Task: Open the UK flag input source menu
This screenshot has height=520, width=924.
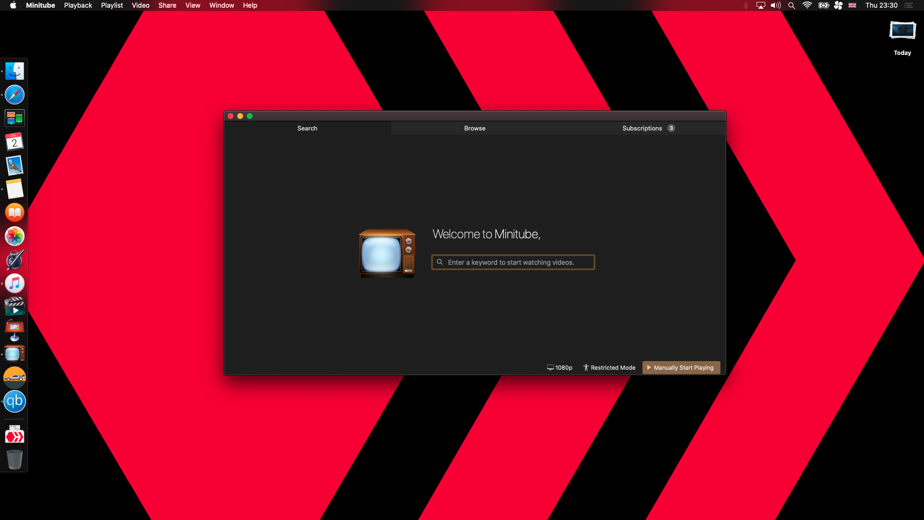Action: tap(852, 5)
